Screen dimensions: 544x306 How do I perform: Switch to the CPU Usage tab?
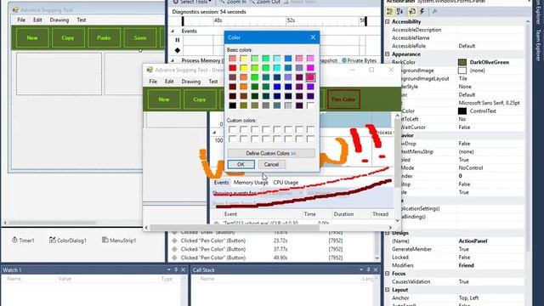[x=286, y=183]
